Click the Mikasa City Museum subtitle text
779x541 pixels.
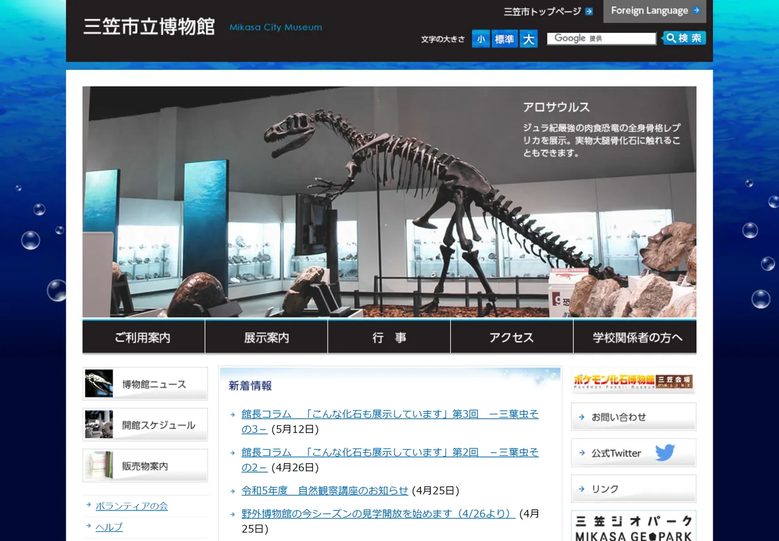tap(276, 27)
